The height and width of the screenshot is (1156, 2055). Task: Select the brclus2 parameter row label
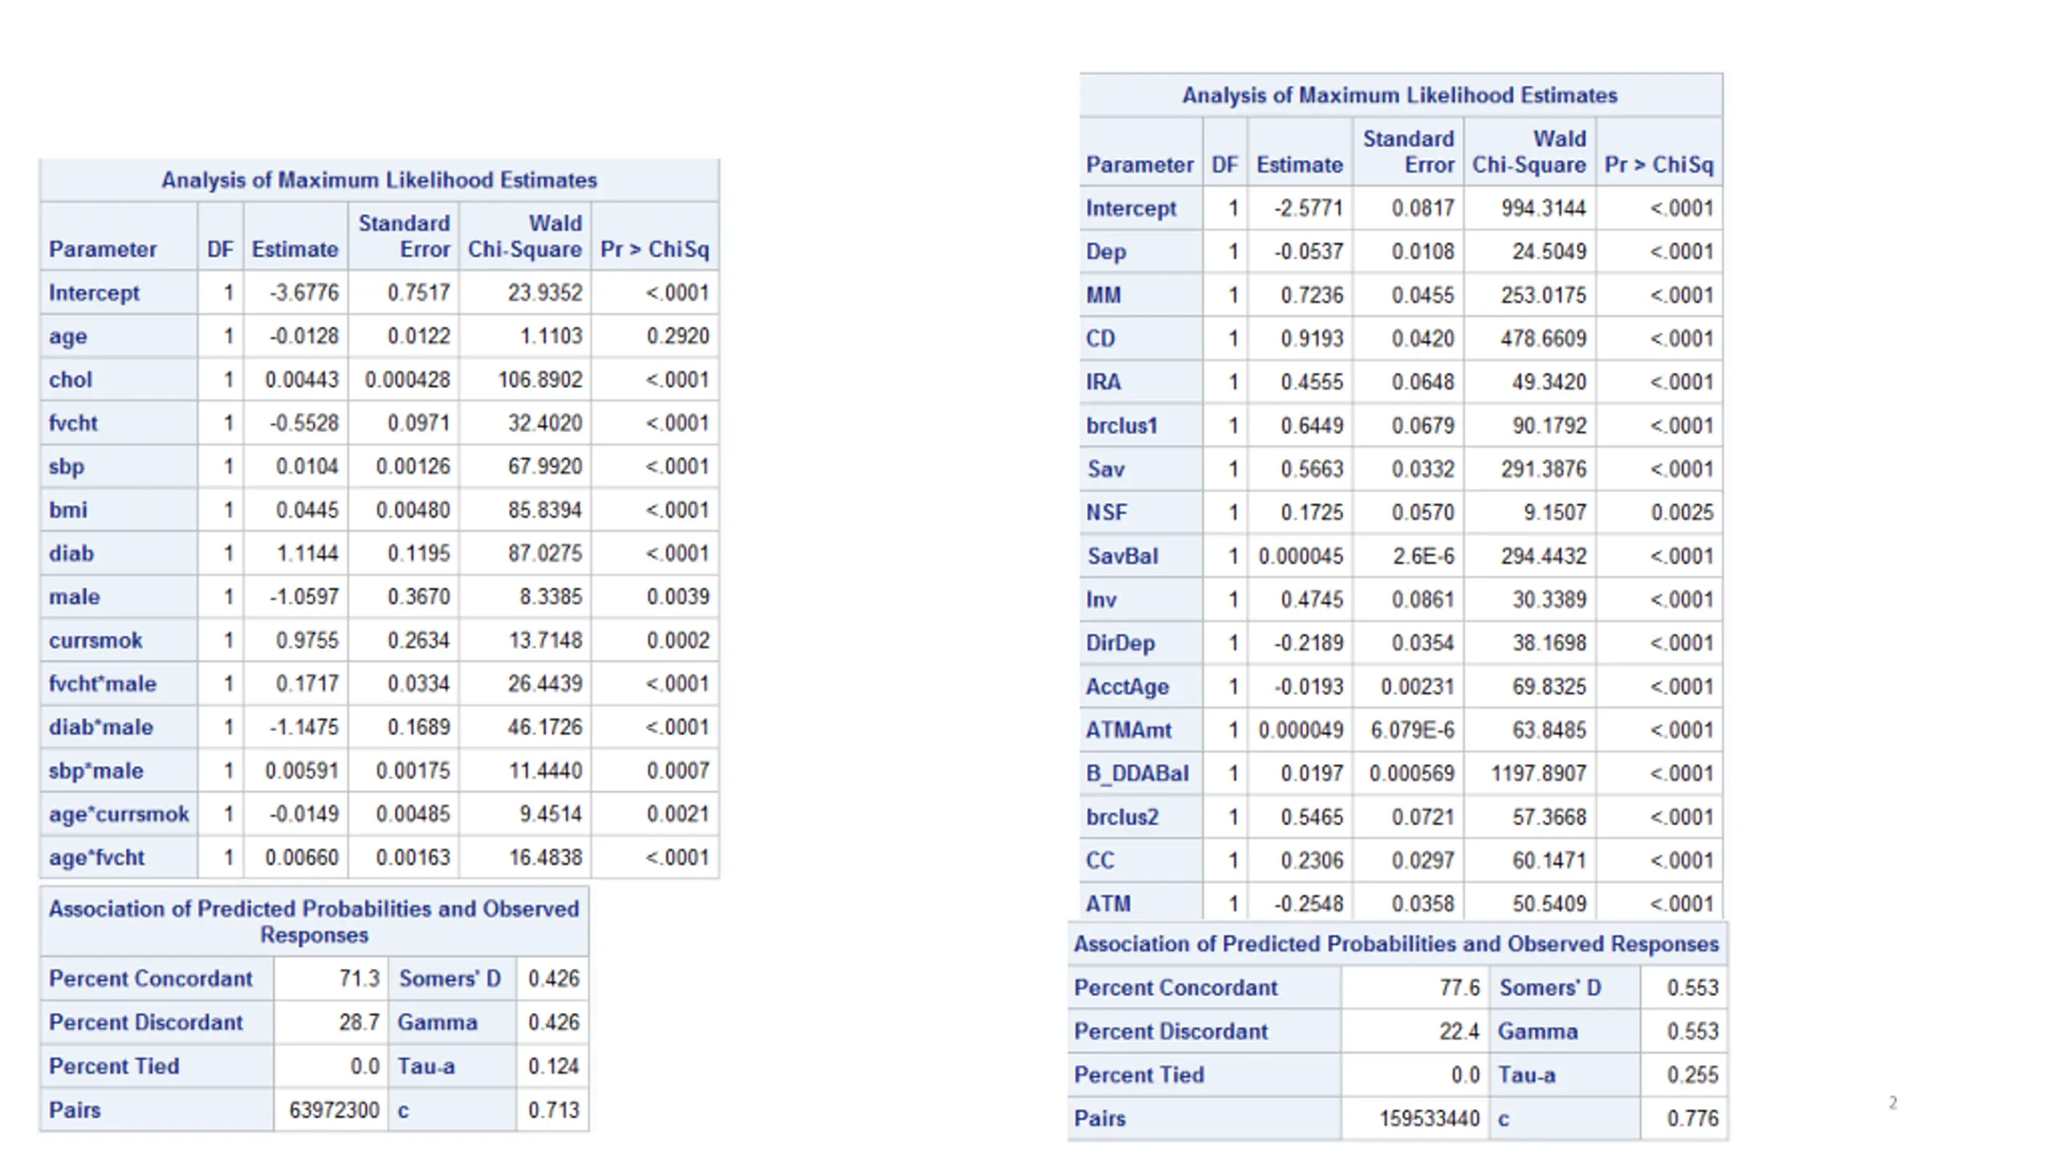point(1122,817)
